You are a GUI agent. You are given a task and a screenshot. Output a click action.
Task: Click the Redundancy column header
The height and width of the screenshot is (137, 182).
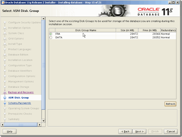168,30
